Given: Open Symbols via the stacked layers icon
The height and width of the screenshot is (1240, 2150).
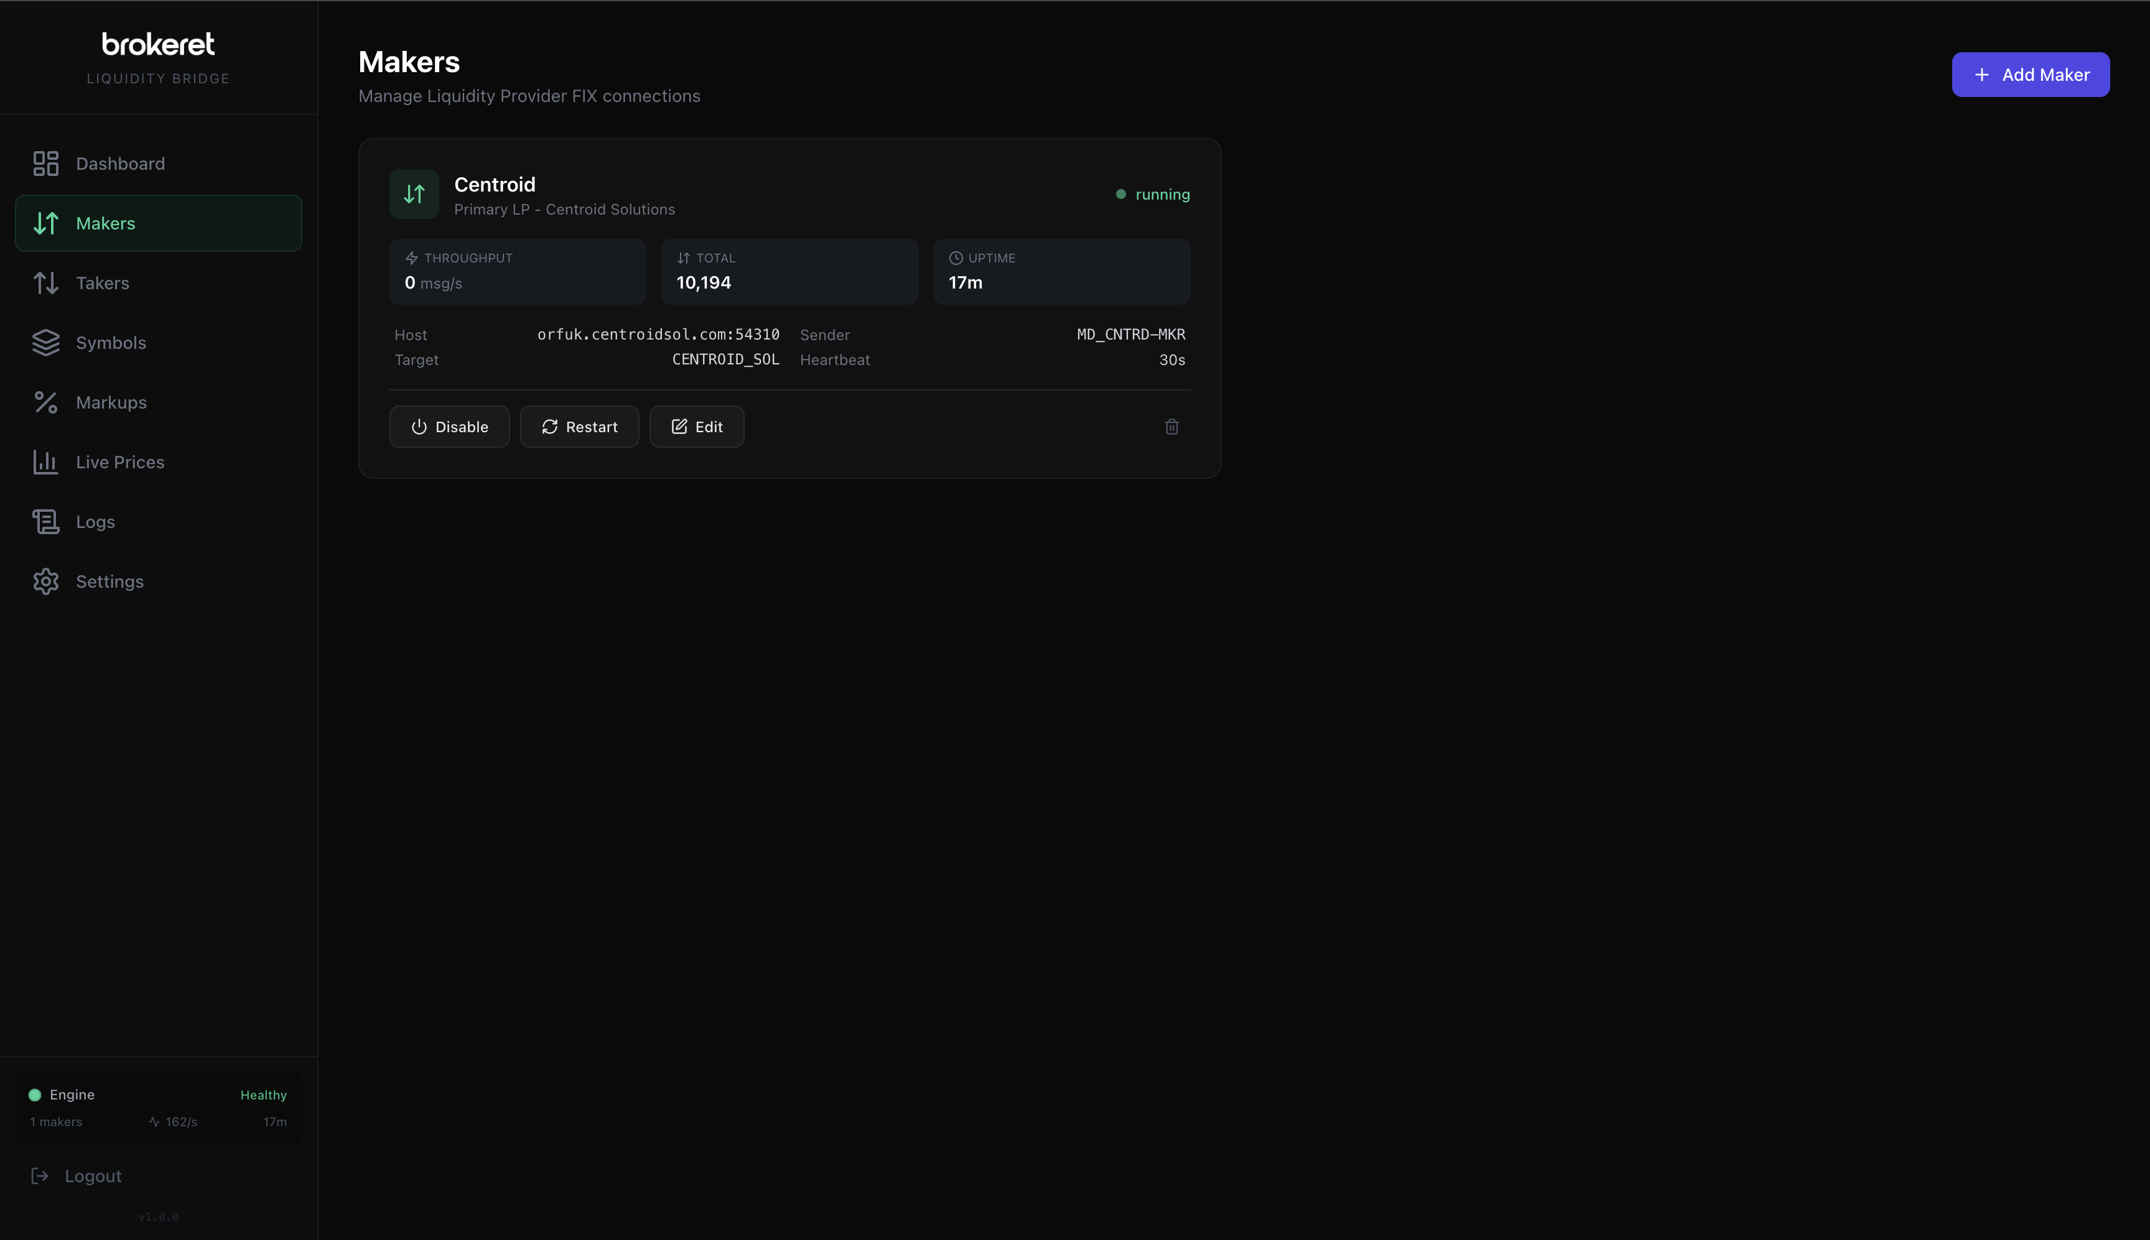Looking at the screenshot, I should tap(45, 343).
